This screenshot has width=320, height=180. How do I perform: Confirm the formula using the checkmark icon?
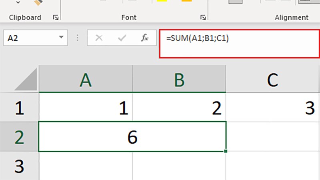pos(122,38)
